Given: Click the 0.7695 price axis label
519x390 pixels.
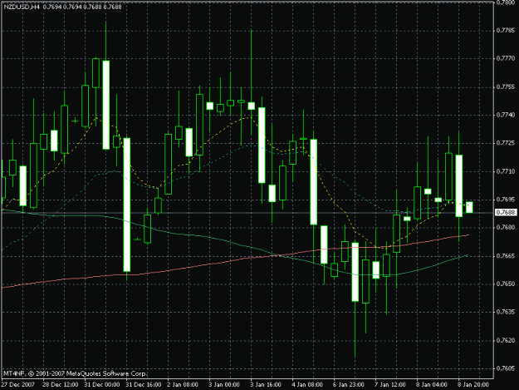Looking at the screenshot, I should 506,199.
